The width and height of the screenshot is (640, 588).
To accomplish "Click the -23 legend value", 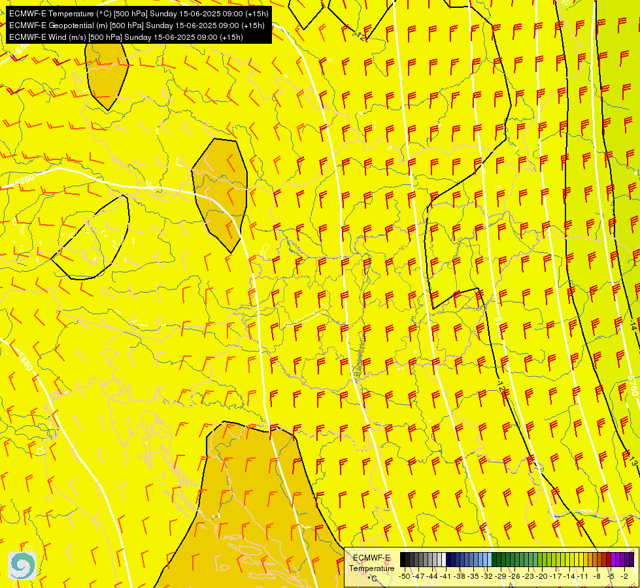I will [x=528, y=576].
